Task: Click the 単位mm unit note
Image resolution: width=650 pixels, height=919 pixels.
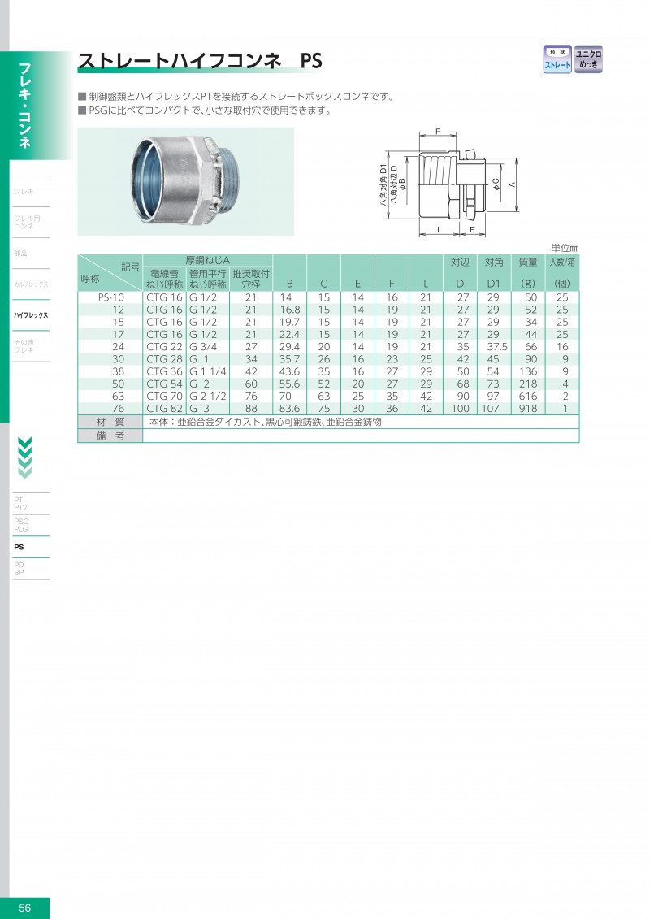Action: (x=565, y=249)
